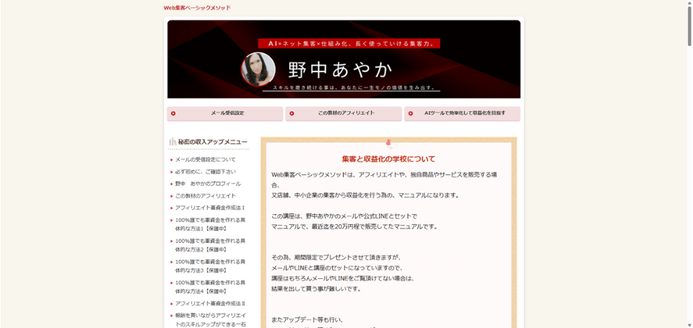Click the red arrow bullet before アフィリエイト軍資金作成法Ⅰ
The image size is (693, 328).
[x=172, y=208]
